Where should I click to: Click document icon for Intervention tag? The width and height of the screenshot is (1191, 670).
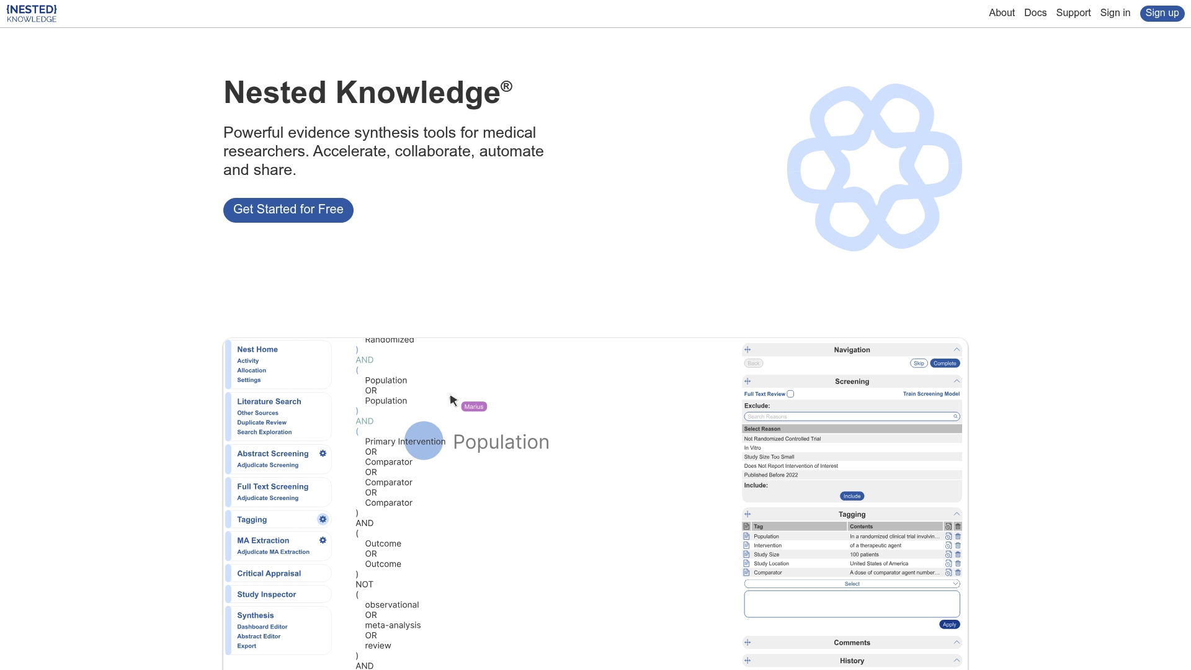(x=746, y=546)
